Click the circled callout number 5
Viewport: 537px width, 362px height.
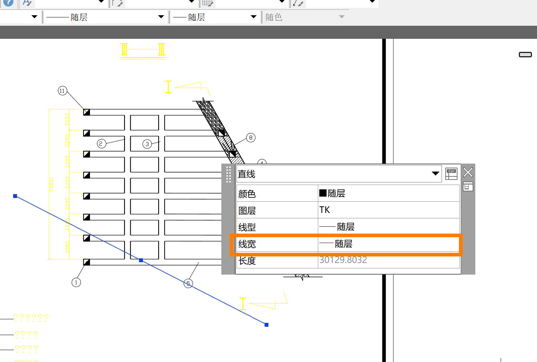pyautogui.click(x=188, y=283)
